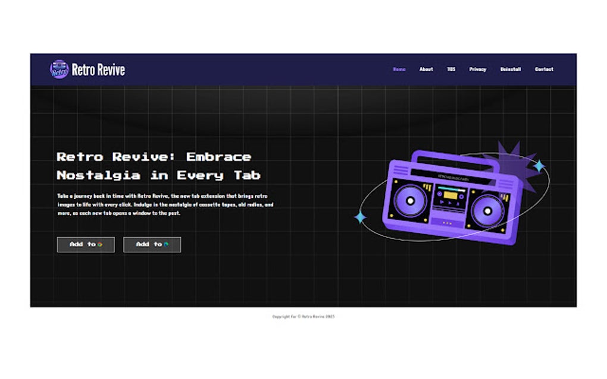
Task: Open the Privacy page link
Action: coord(477,69)
